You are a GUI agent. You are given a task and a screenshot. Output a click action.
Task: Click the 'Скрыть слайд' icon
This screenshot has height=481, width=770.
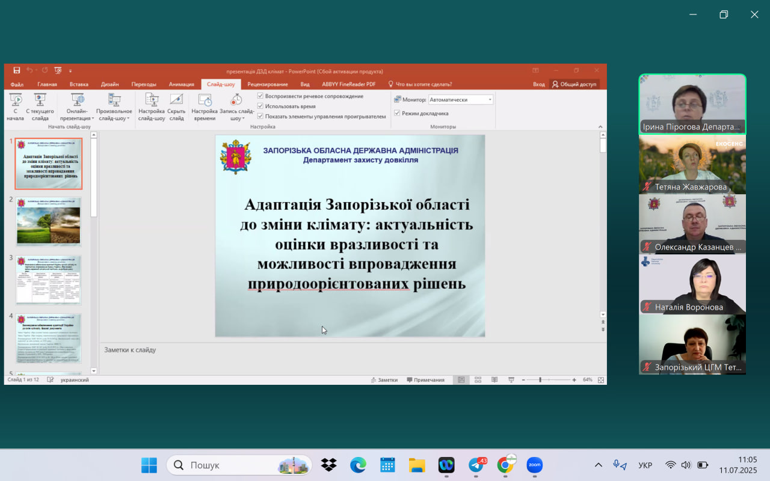click(x=176, y=101)
